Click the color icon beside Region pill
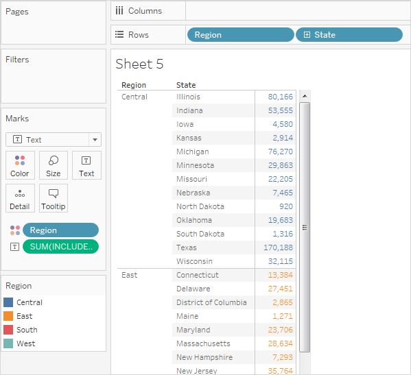This screenshot has height=375, width=411. (x=15, y=230)
